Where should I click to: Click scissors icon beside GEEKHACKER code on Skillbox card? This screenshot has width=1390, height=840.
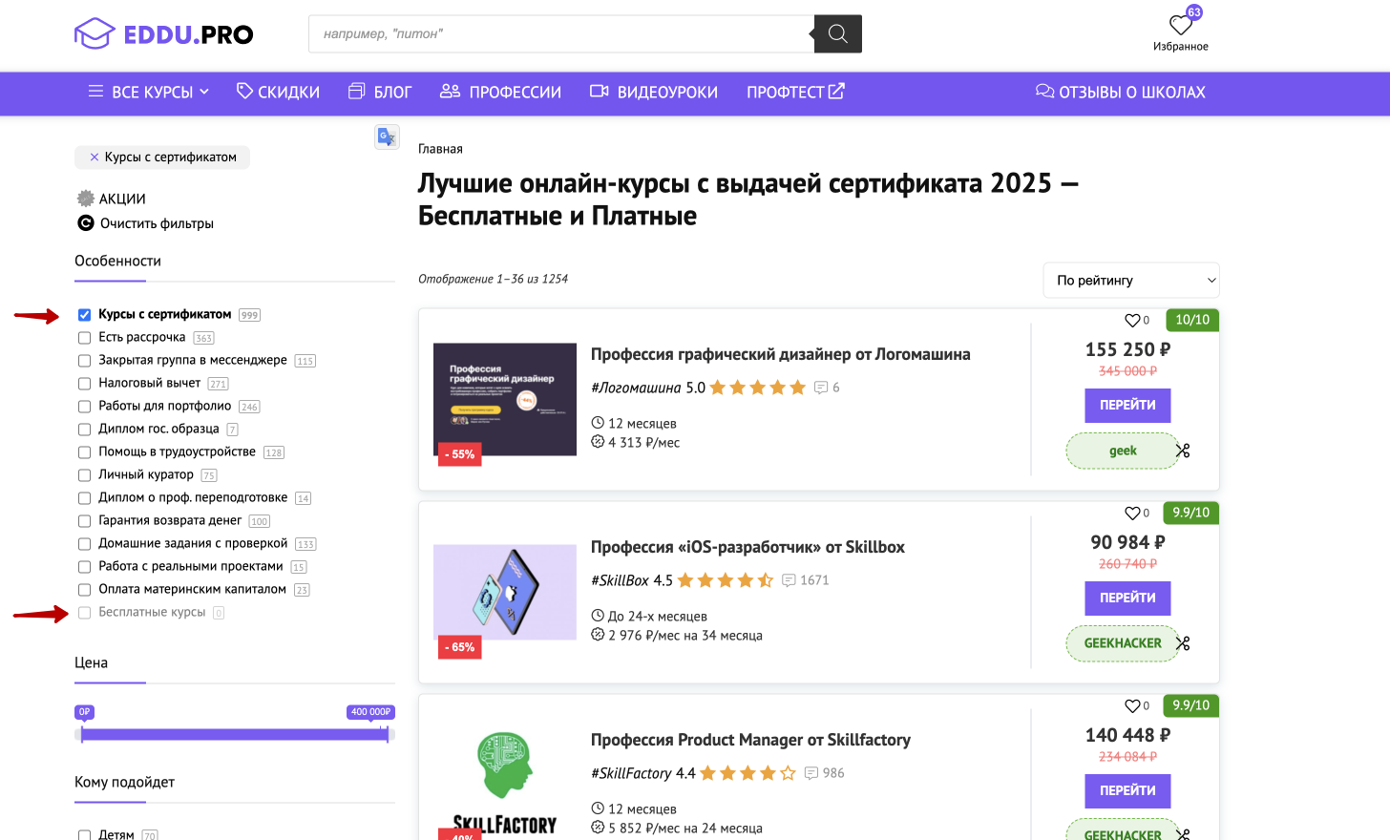point(1183,643)
